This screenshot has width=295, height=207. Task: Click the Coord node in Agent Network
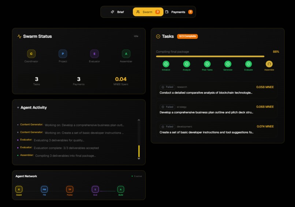pyautogui.click(x=19, y=189)
